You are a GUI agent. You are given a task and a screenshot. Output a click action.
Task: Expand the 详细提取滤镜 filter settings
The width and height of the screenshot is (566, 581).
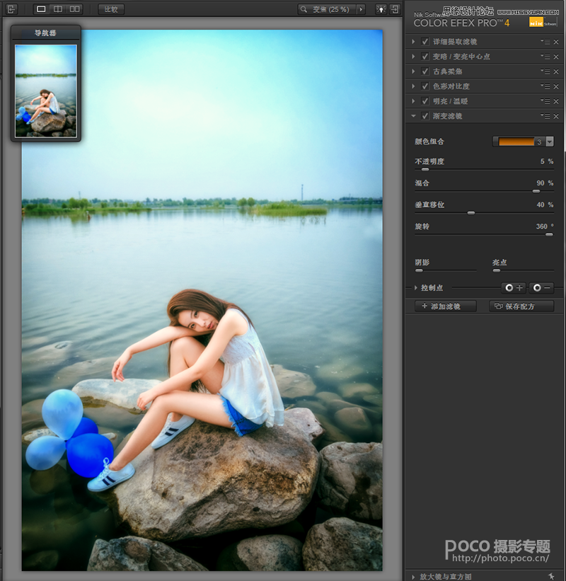point(413,41)
